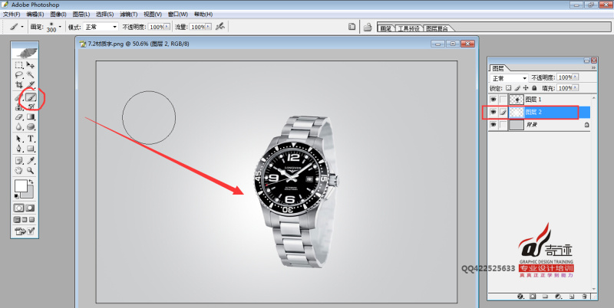Image resolution: width=614 pixels, height=308 pixels.
Task: Create a new layer group folder
Action: point(545,297)
